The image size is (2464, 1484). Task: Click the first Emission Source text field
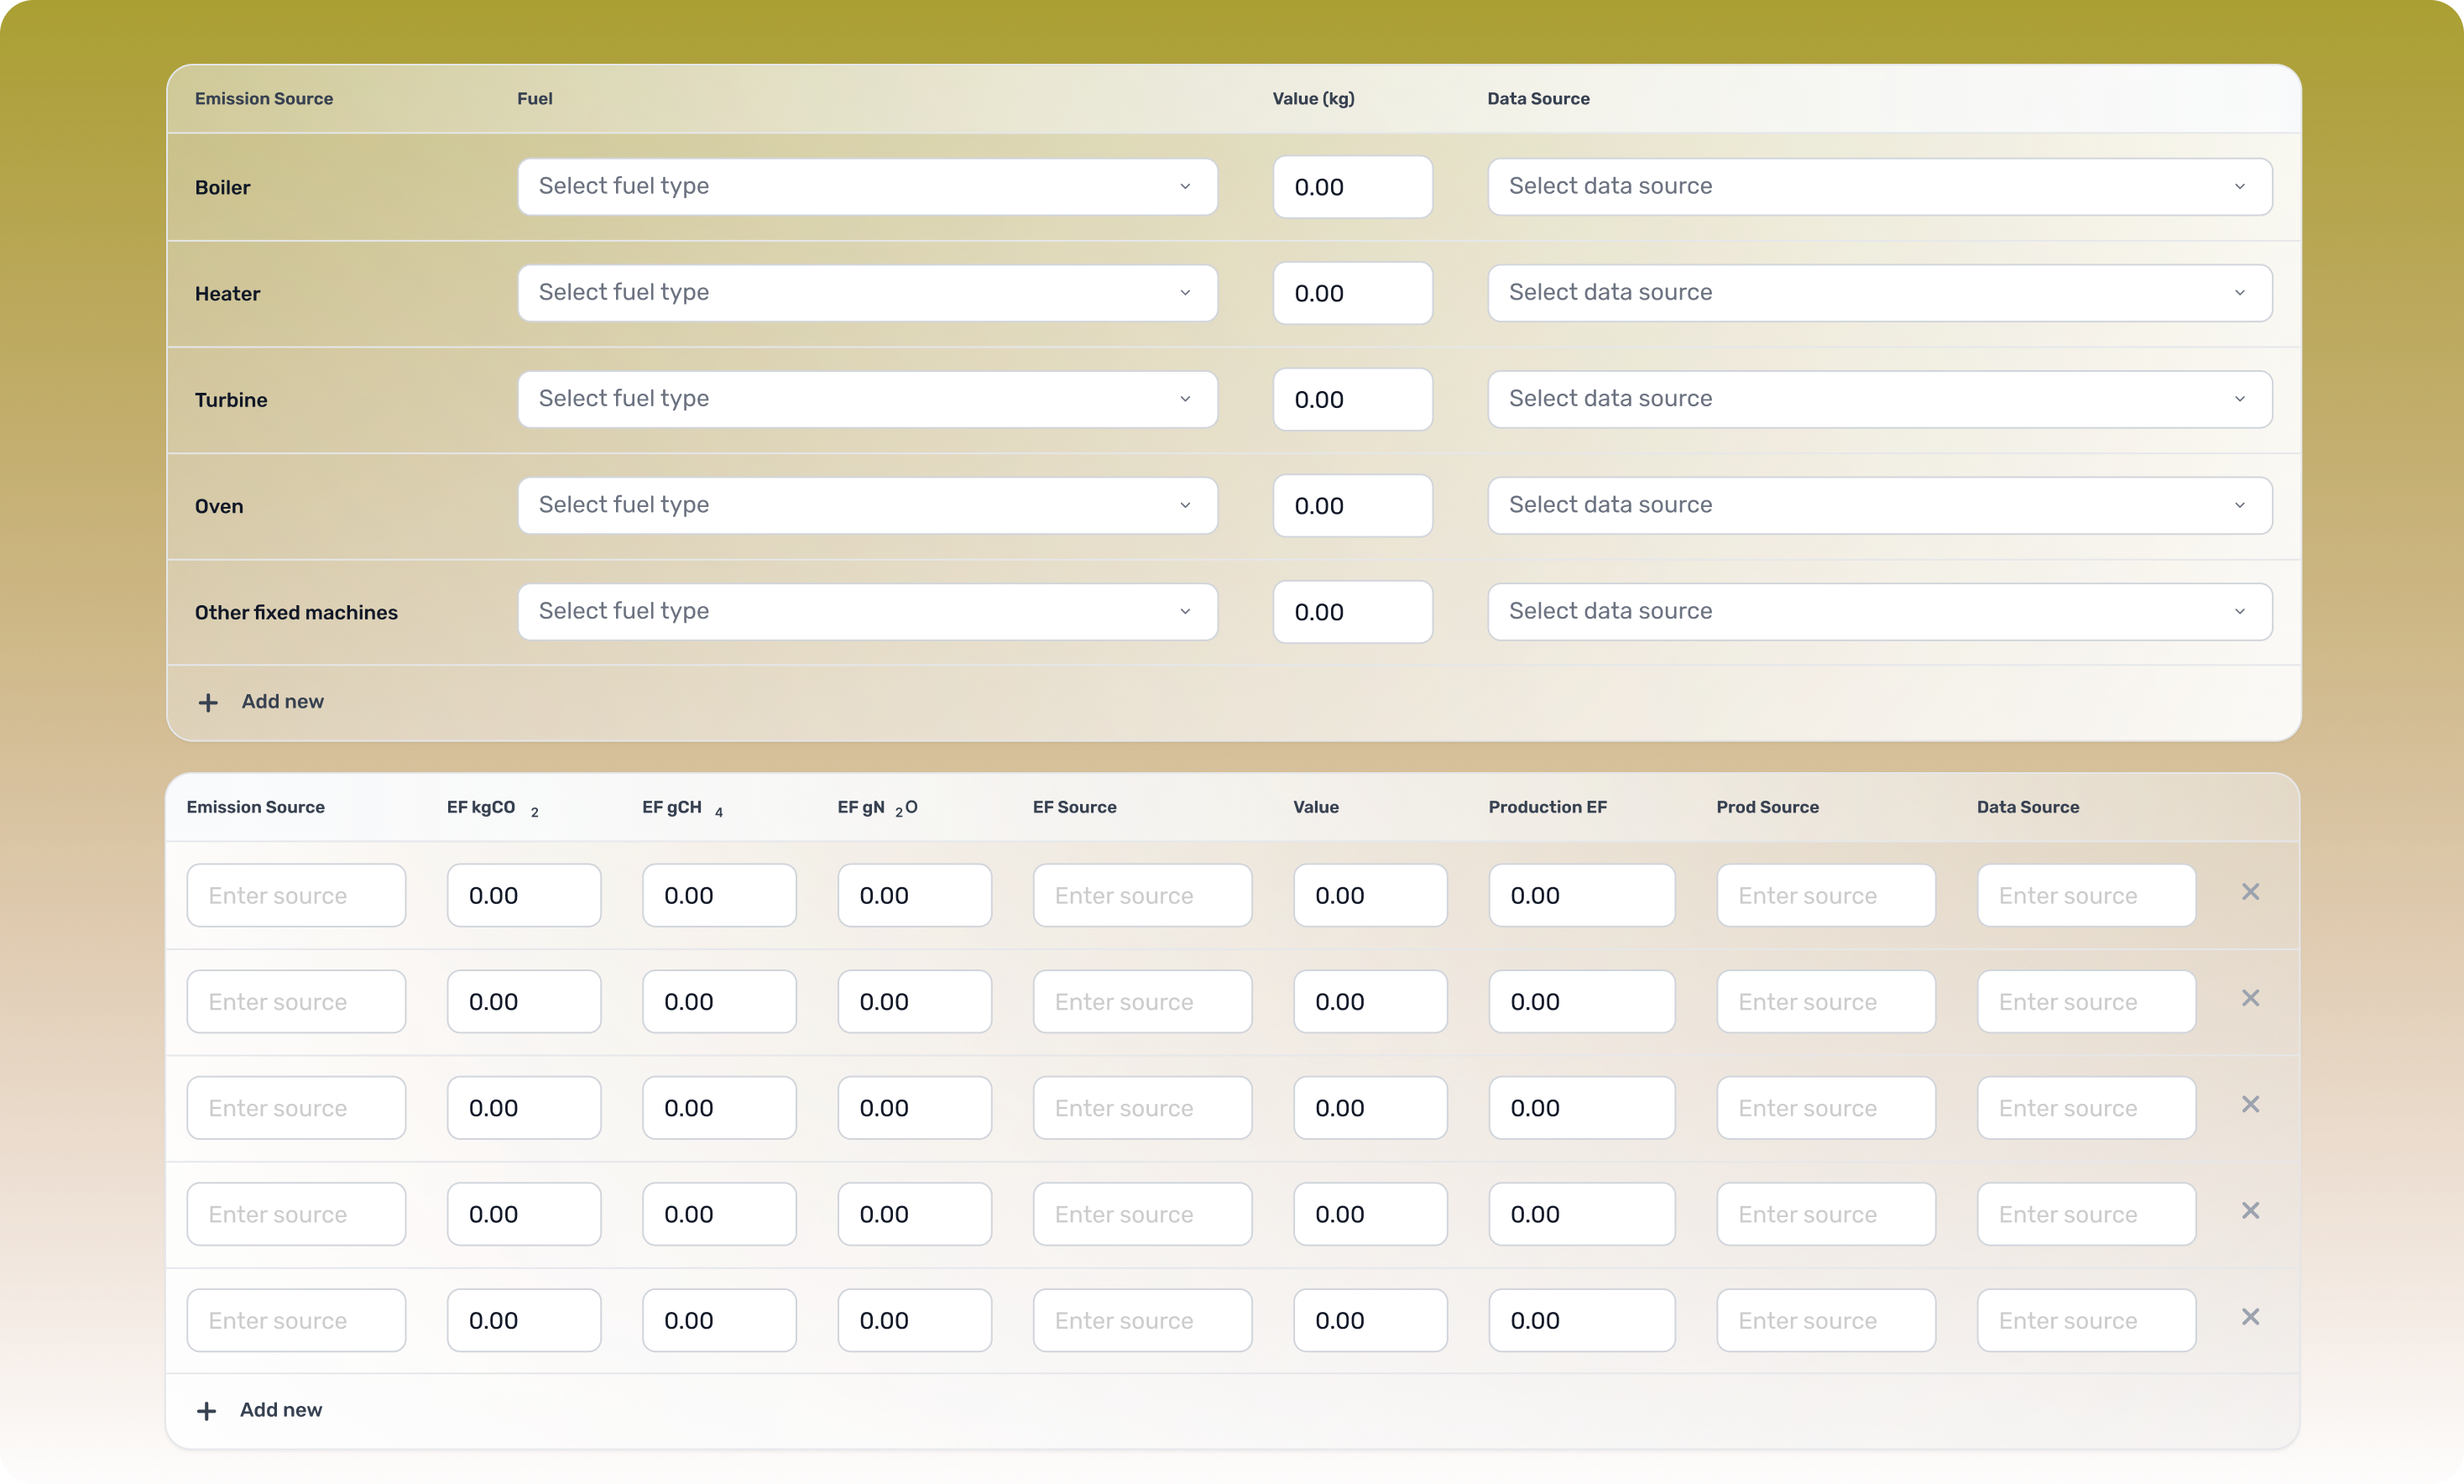point(295,895)
